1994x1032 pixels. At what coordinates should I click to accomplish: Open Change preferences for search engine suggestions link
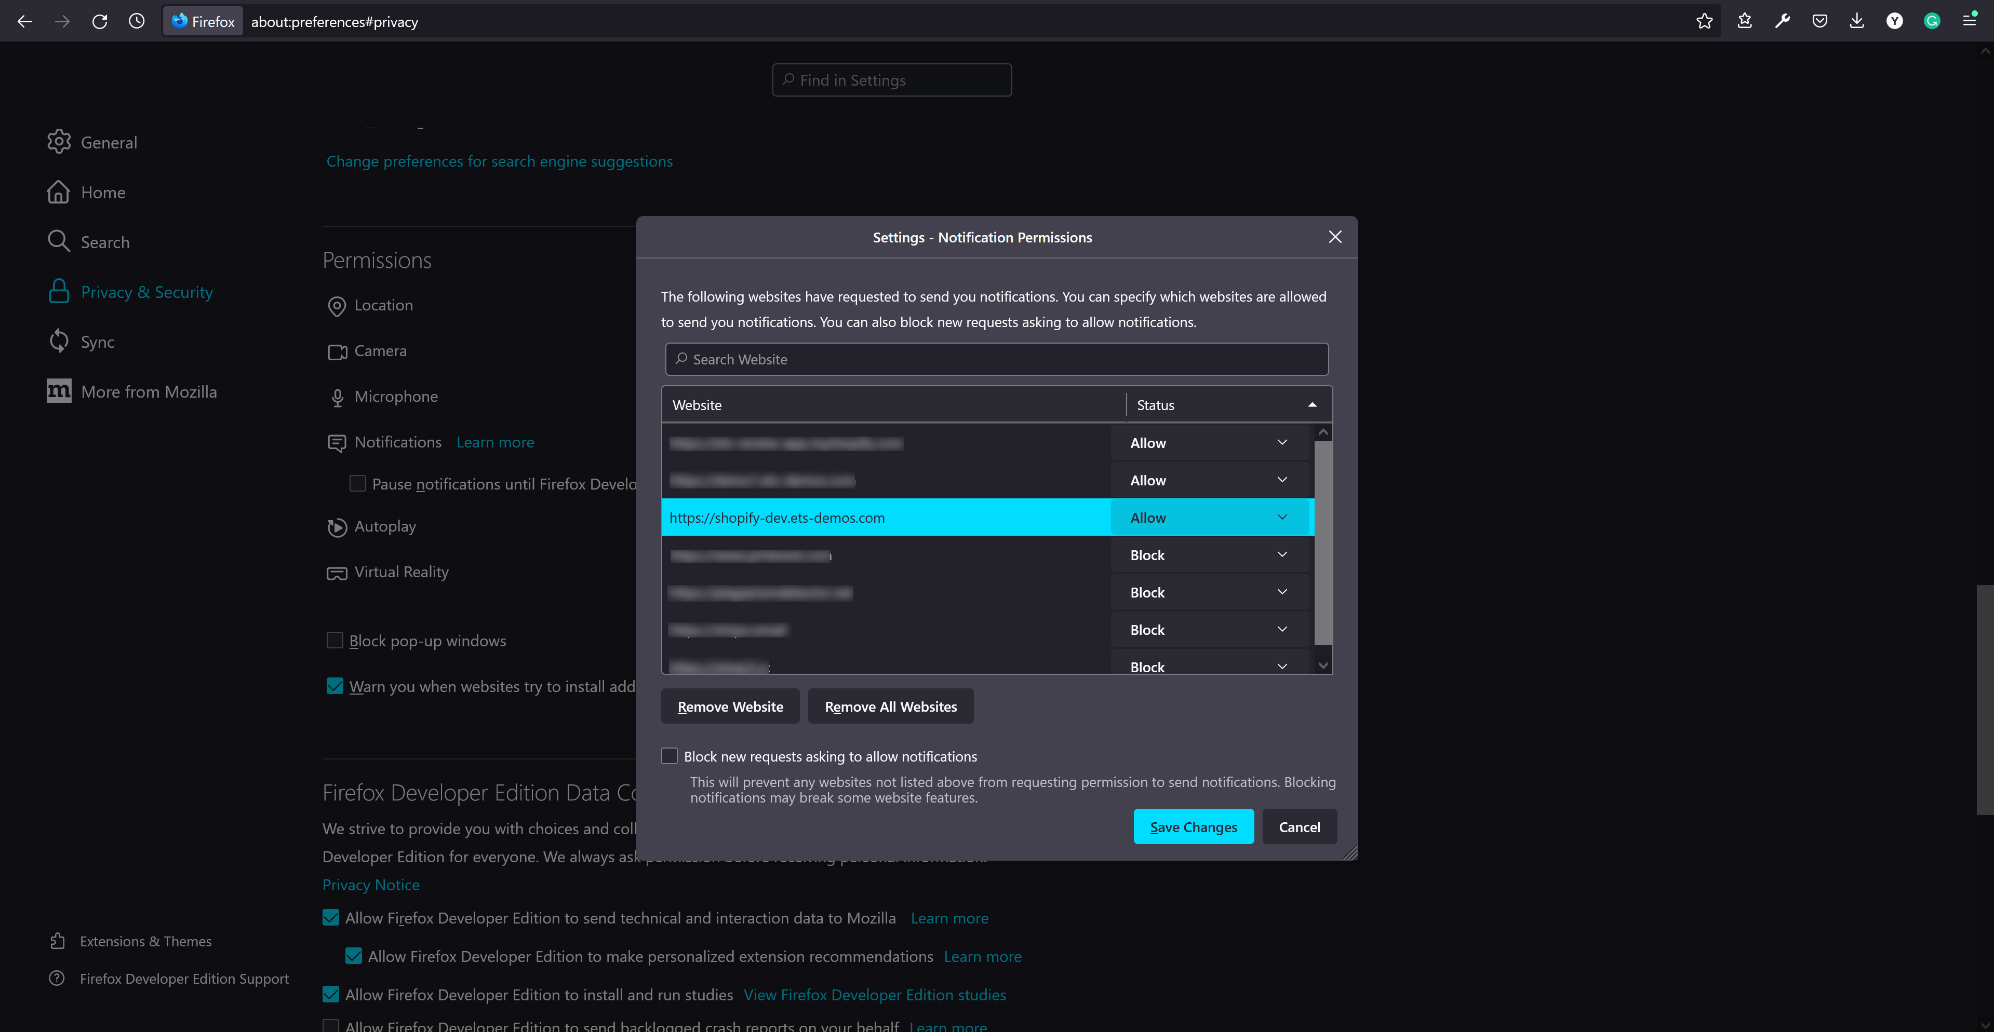[x=499, y=161]
